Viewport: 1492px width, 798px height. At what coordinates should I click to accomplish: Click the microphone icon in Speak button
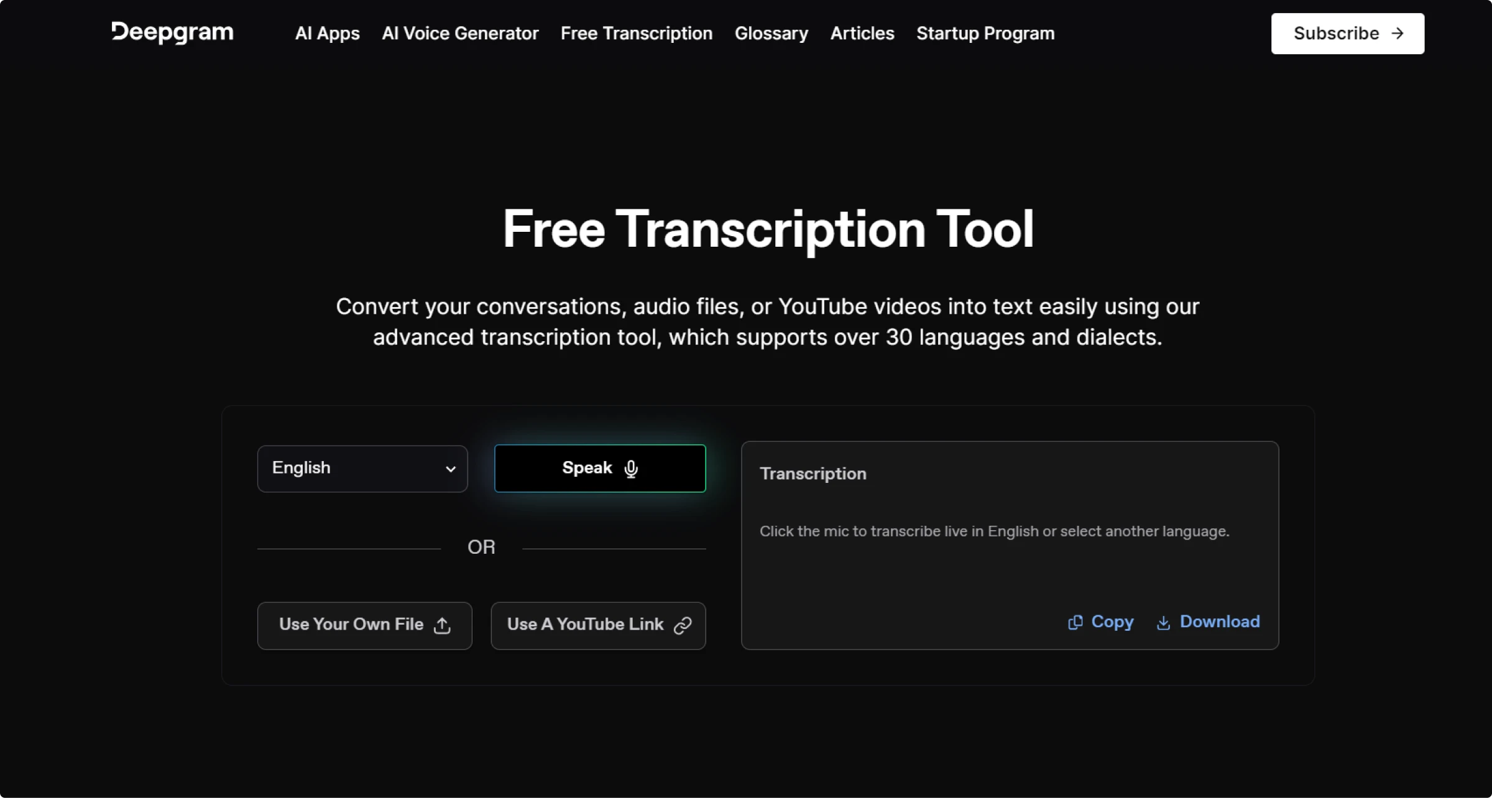click(631, 469)
